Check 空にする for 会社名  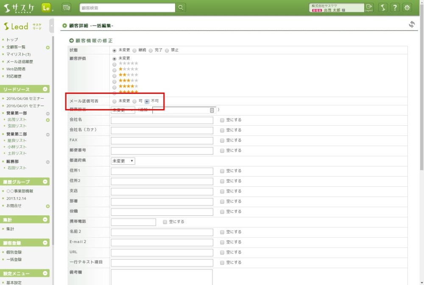pos(222,120)
